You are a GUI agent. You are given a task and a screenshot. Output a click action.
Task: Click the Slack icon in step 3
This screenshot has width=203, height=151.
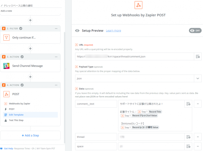[6, 66]
